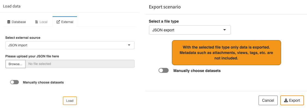
Task: Click the 'Export scenario' dialog title
Action: (165, 7)
